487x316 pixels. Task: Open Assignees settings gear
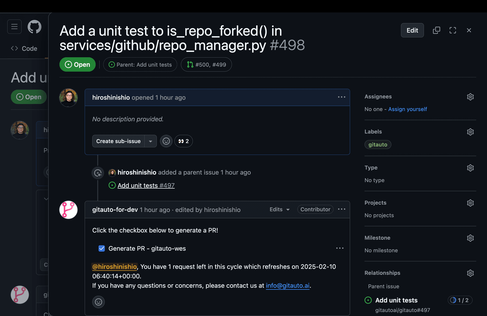(x=470, y=97)
